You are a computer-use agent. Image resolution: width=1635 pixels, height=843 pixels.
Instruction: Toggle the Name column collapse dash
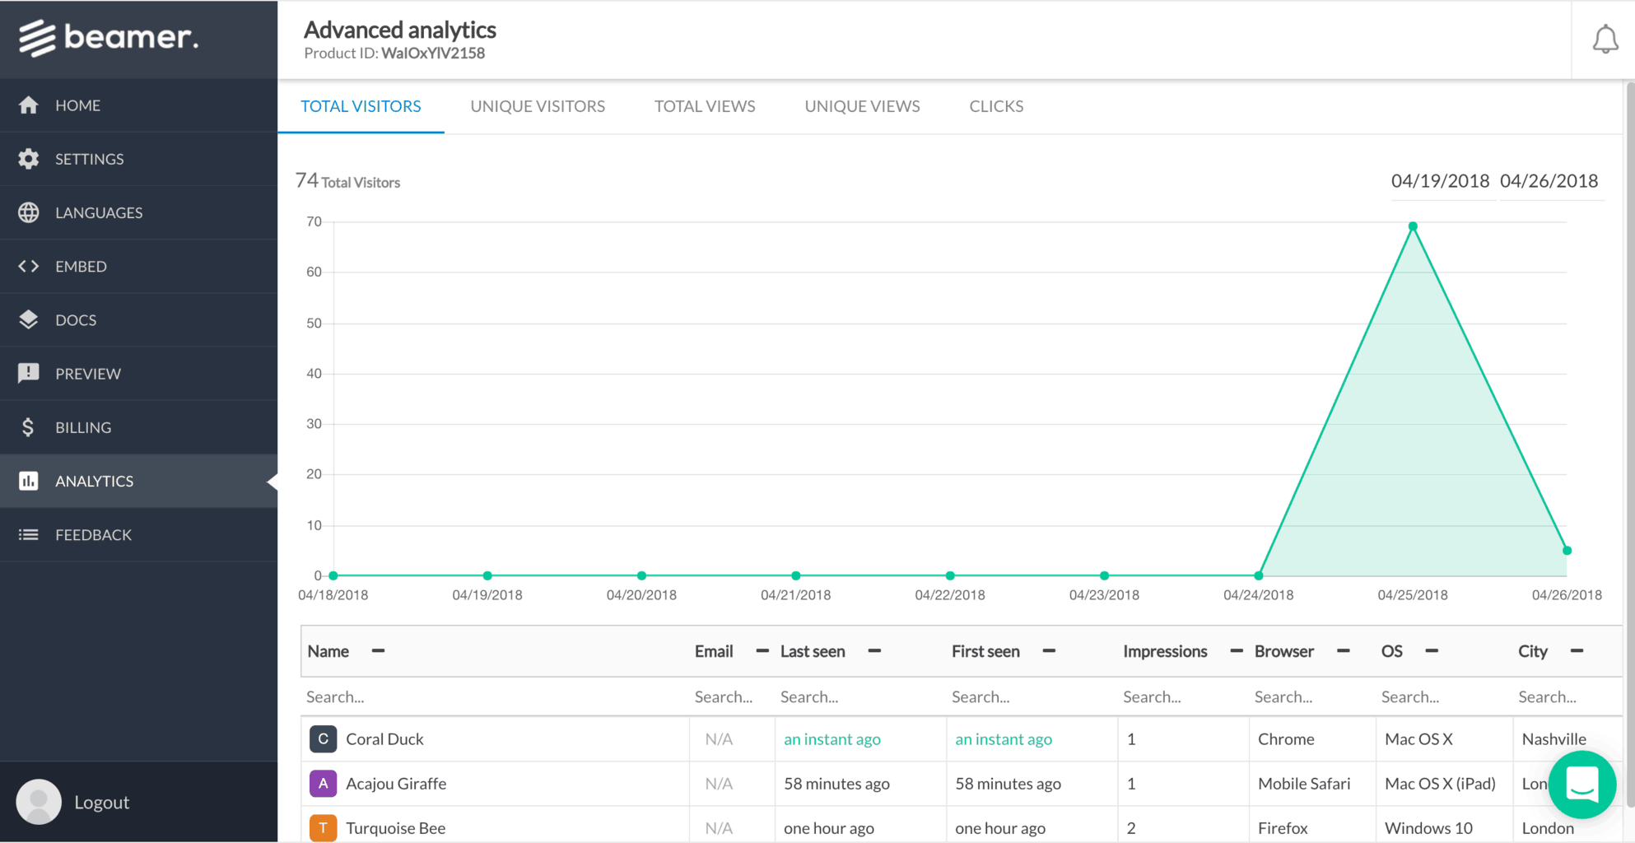click(x=378, y=651)
